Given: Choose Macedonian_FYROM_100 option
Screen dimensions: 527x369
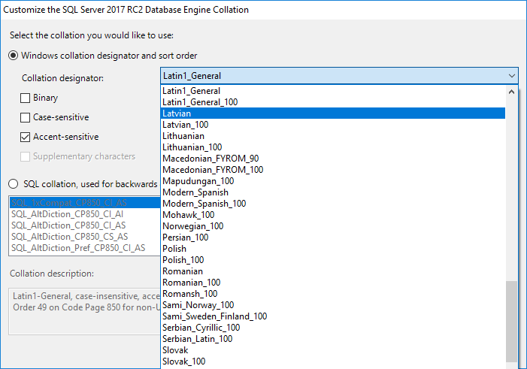Looking at the screenshot, I should point(333,170).
